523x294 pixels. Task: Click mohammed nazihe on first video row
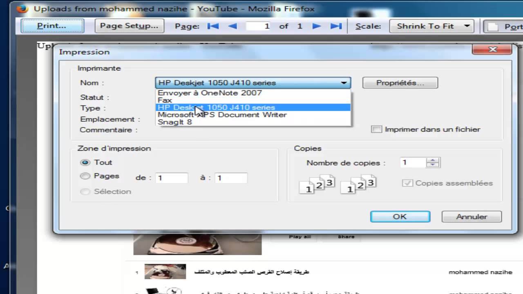(481, 272)
